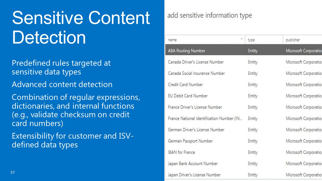The height and width of the screenshot is (181, 322).
Task: Select France National Identification Number row
Action: click(x=244, y=118)
